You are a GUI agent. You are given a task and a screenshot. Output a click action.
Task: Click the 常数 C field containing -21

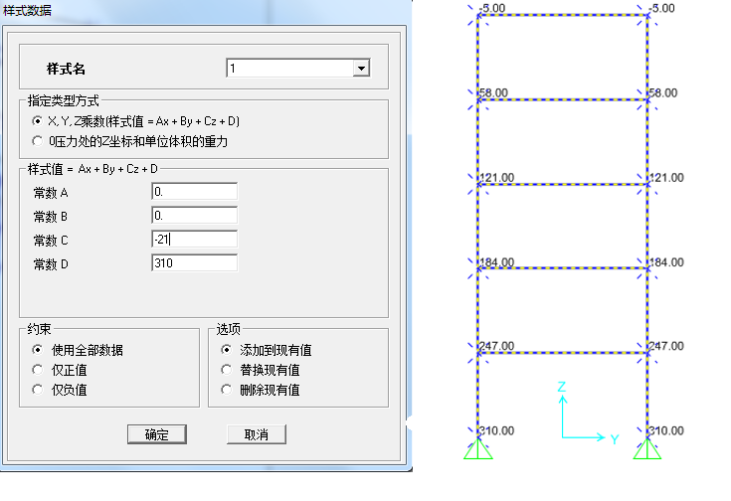tap(194, 239)
